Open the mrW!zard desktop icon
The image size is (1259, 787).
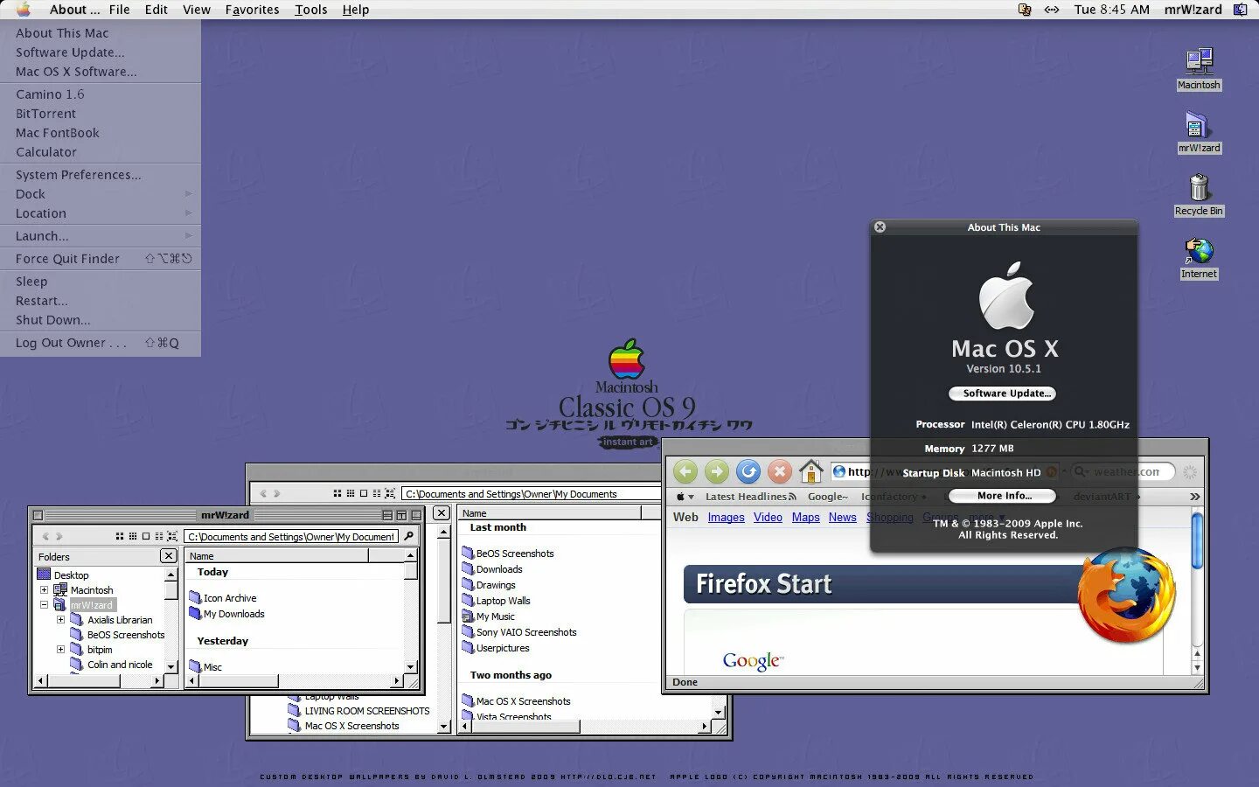[x=1199, y=131]
